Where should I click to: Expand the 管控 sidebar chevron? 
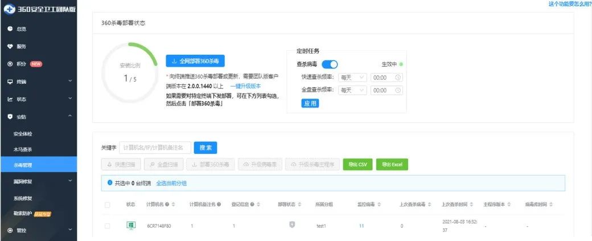pyautogui.click(x=70, y=230)
